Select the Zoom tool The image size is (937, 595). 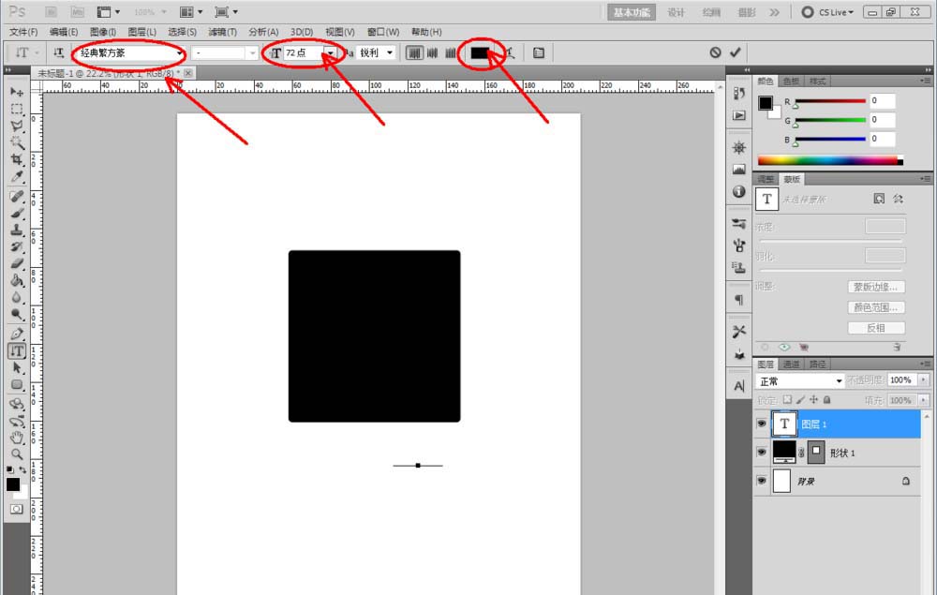17,454
